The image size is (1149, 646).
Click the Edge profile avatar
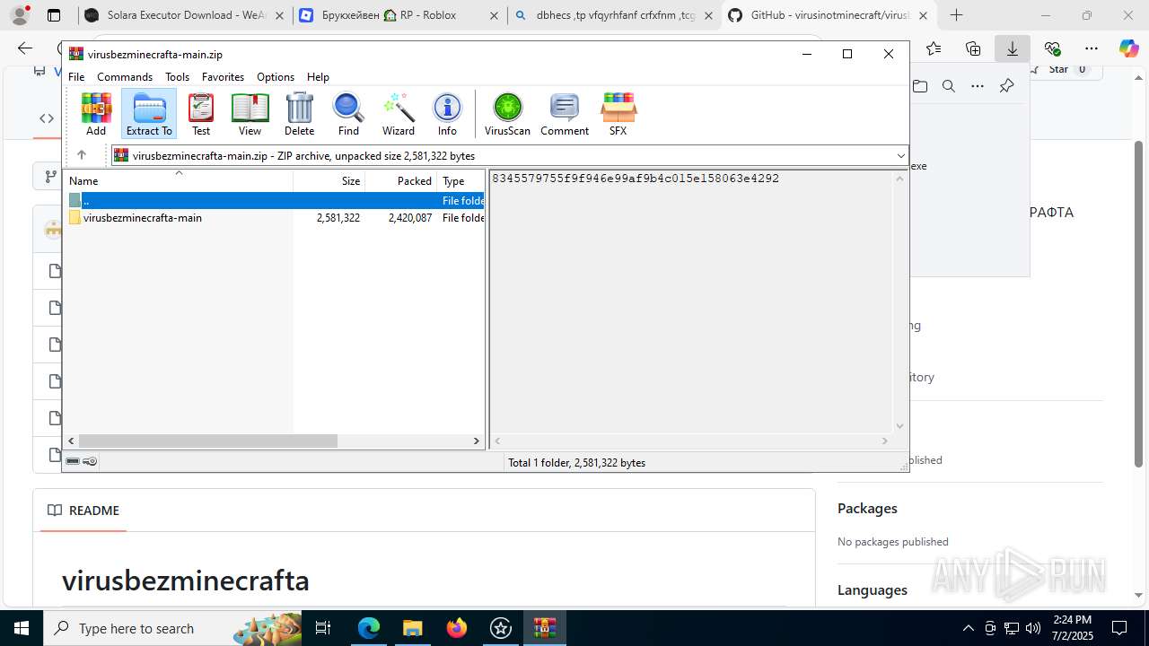tap(20, 15)
